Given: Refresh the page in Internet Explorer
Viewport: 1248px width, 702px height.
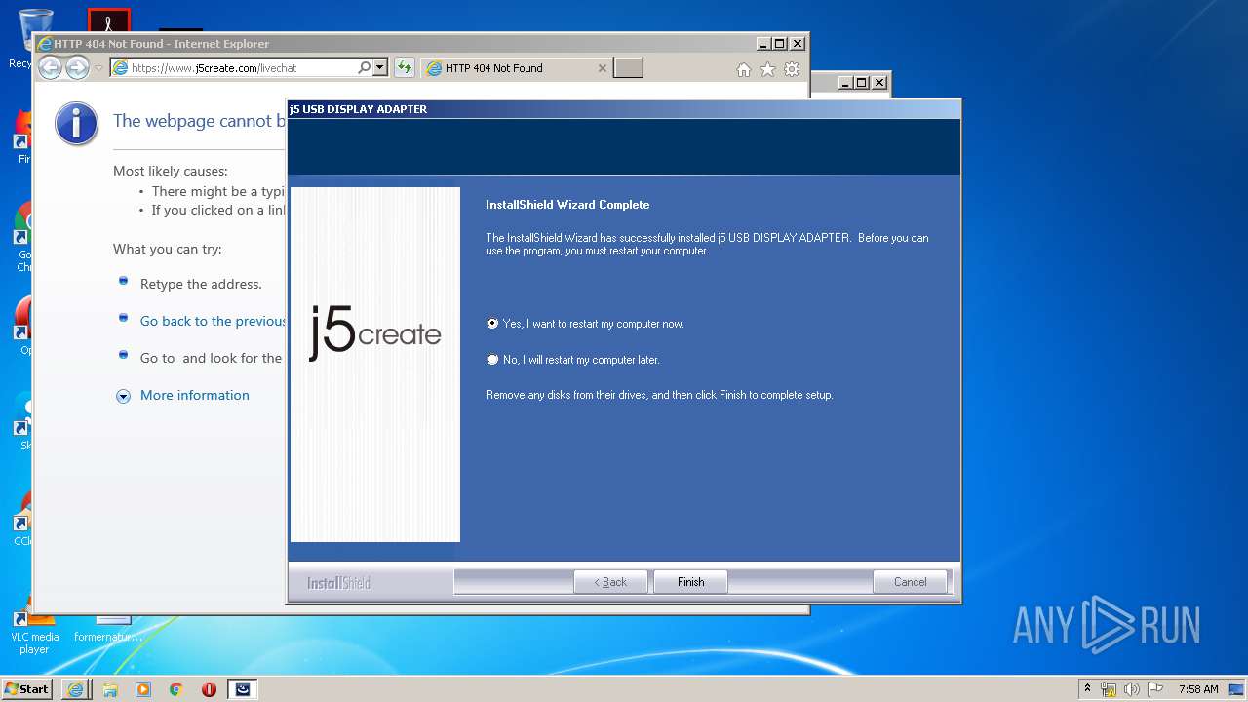Looking at the screenshot, I should click(x=404, y=68).
